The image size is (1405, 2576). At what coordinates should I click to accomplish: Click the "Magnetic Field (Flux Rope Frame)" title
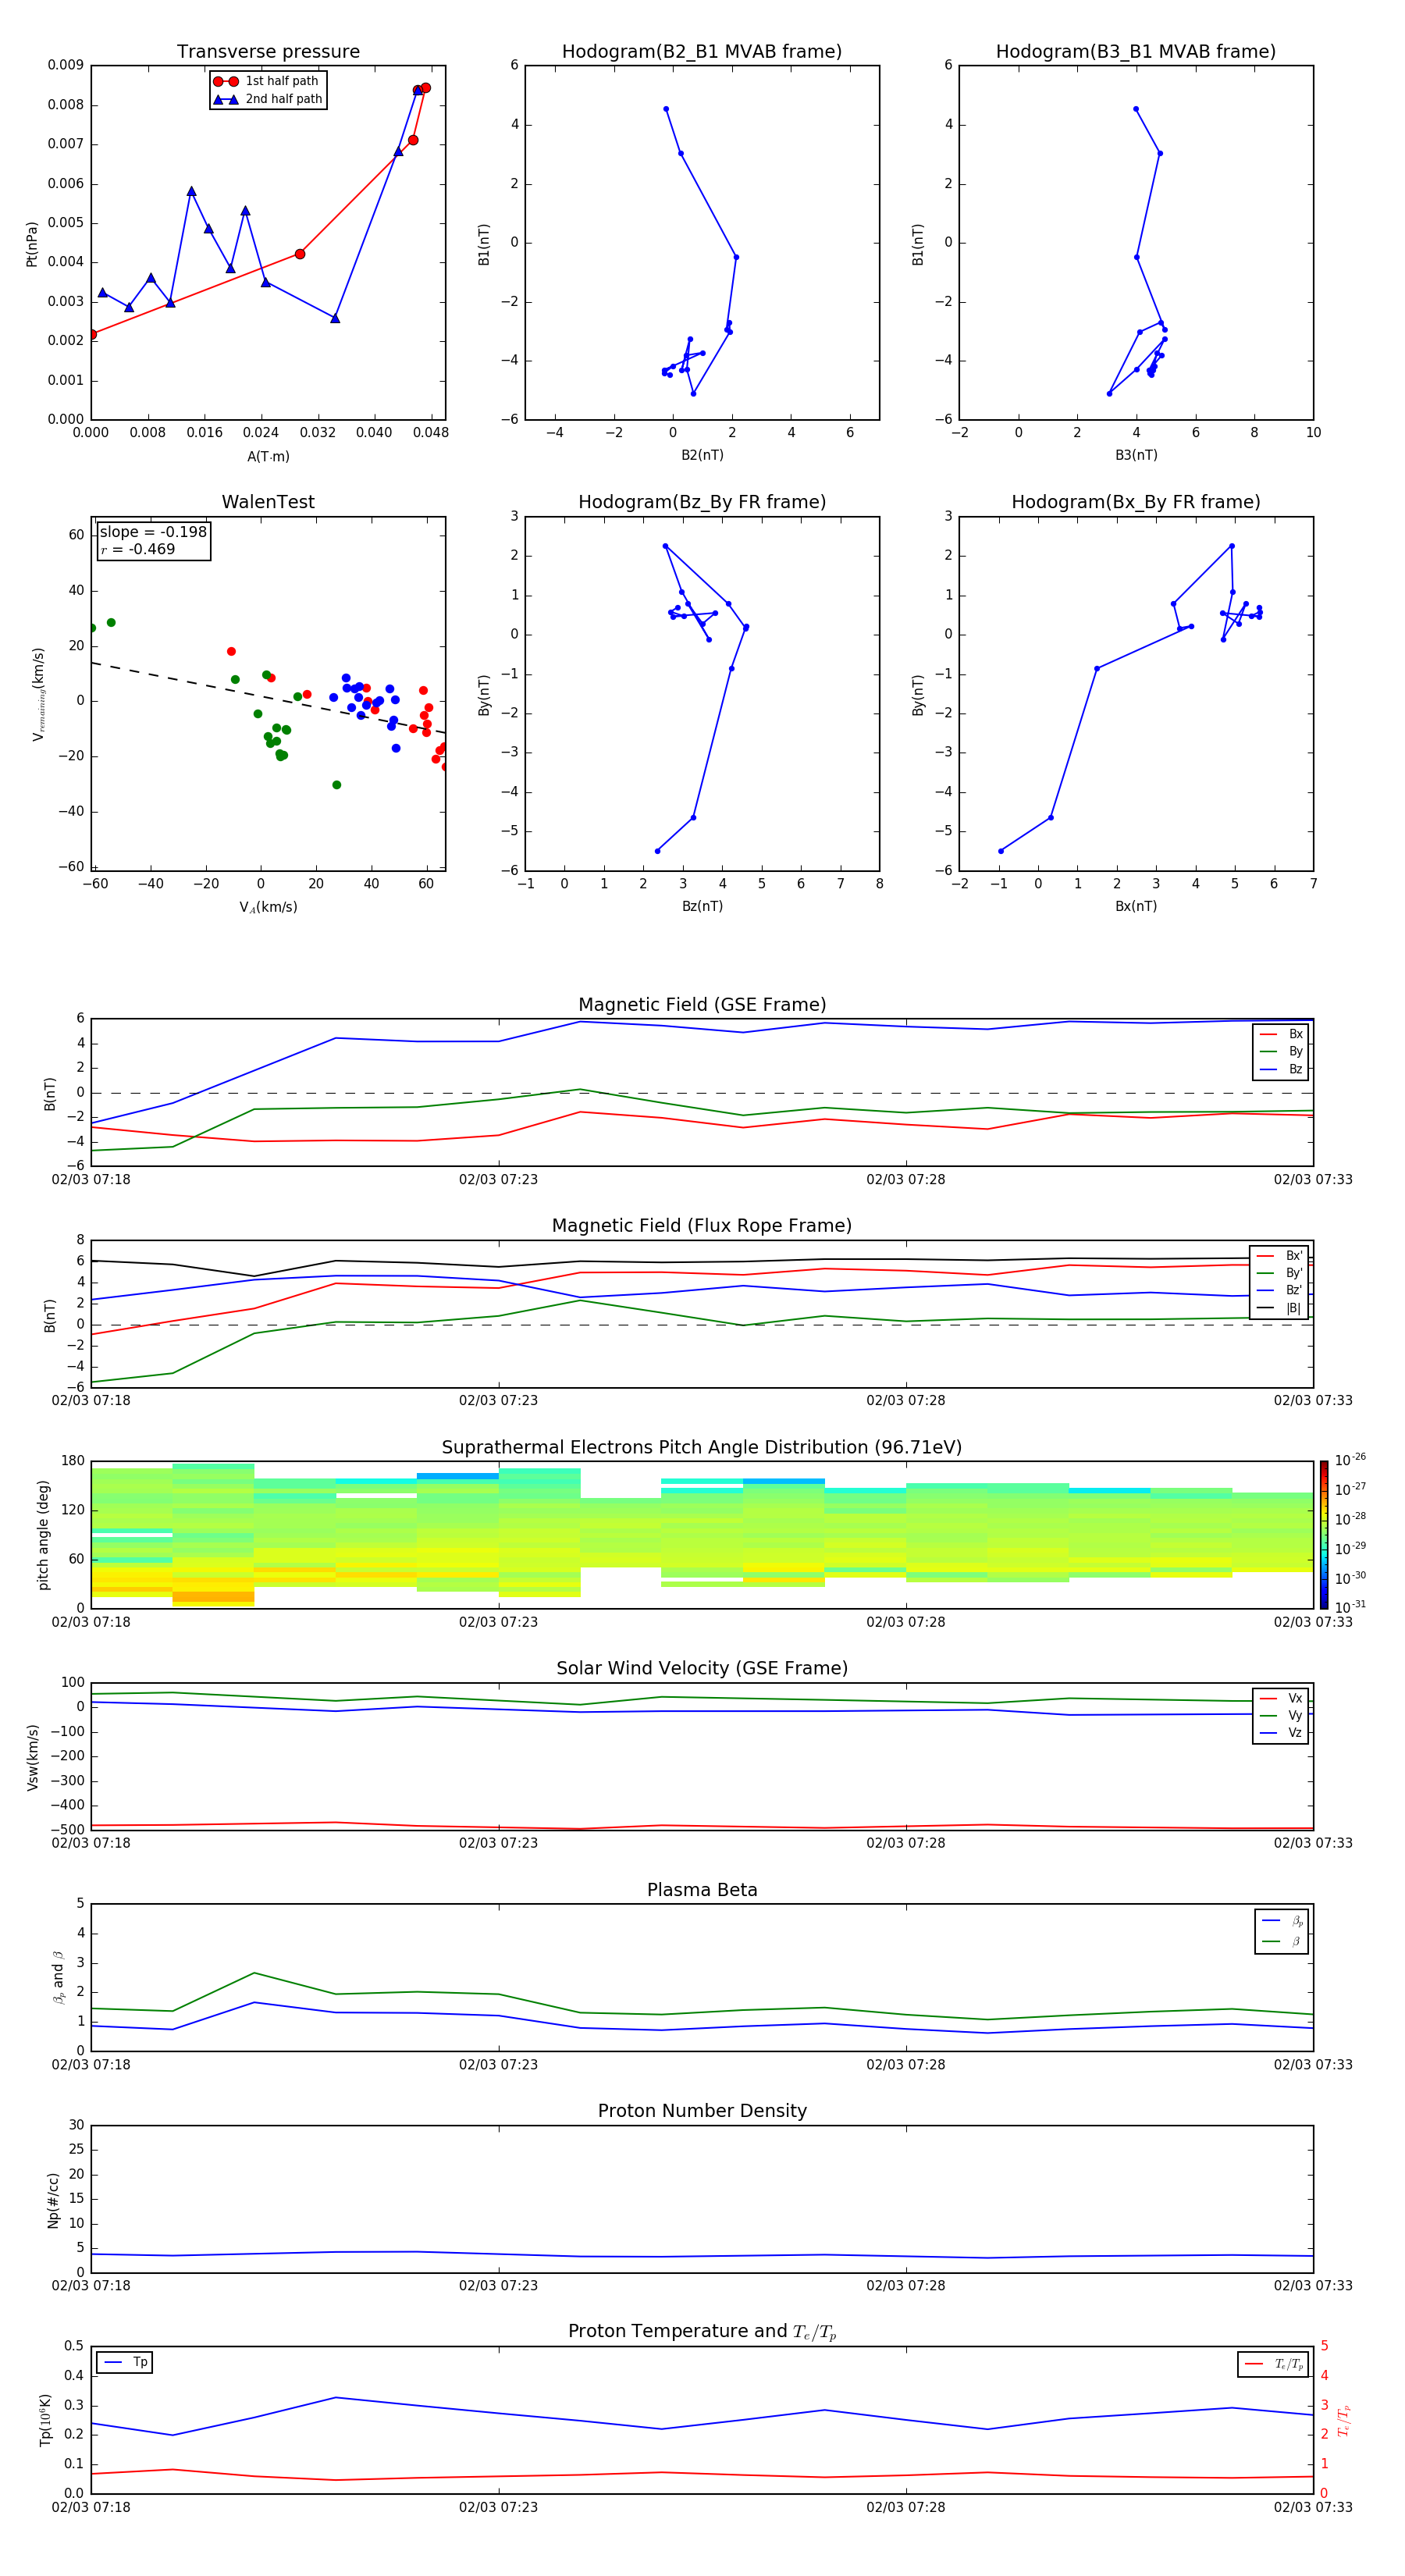pos(702,1226)
